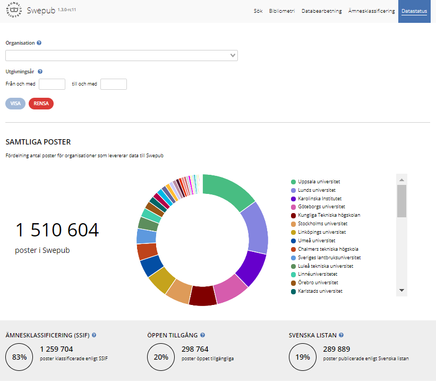The width and height of the screenshot is (436, 382).
Task: Toggle Luleå tekniska universitet legend entry
Action: point(322,266)
